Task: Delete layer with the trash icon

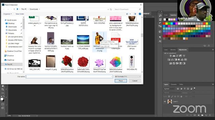Action: [x=210, y=115]
